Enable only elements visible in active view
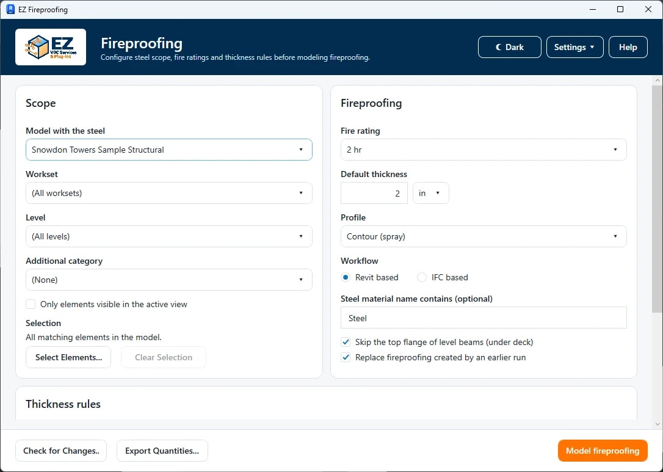 (31, 304)
